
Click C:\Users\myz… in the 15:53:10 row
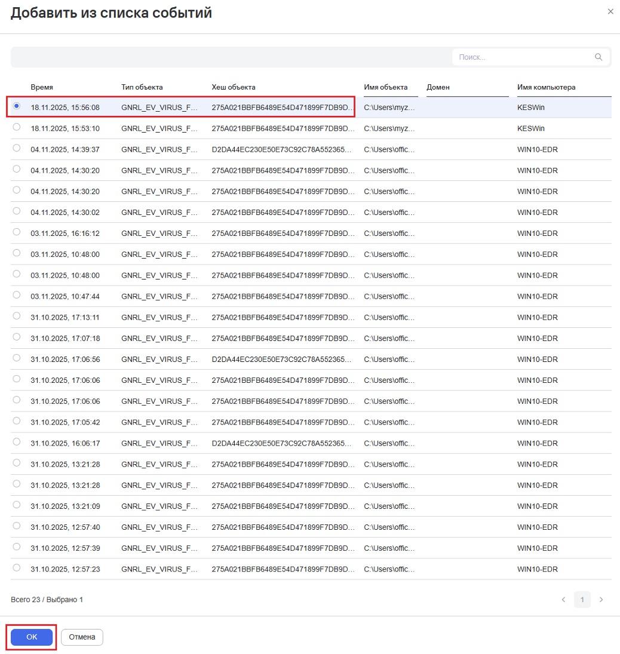tap(389, 128)
